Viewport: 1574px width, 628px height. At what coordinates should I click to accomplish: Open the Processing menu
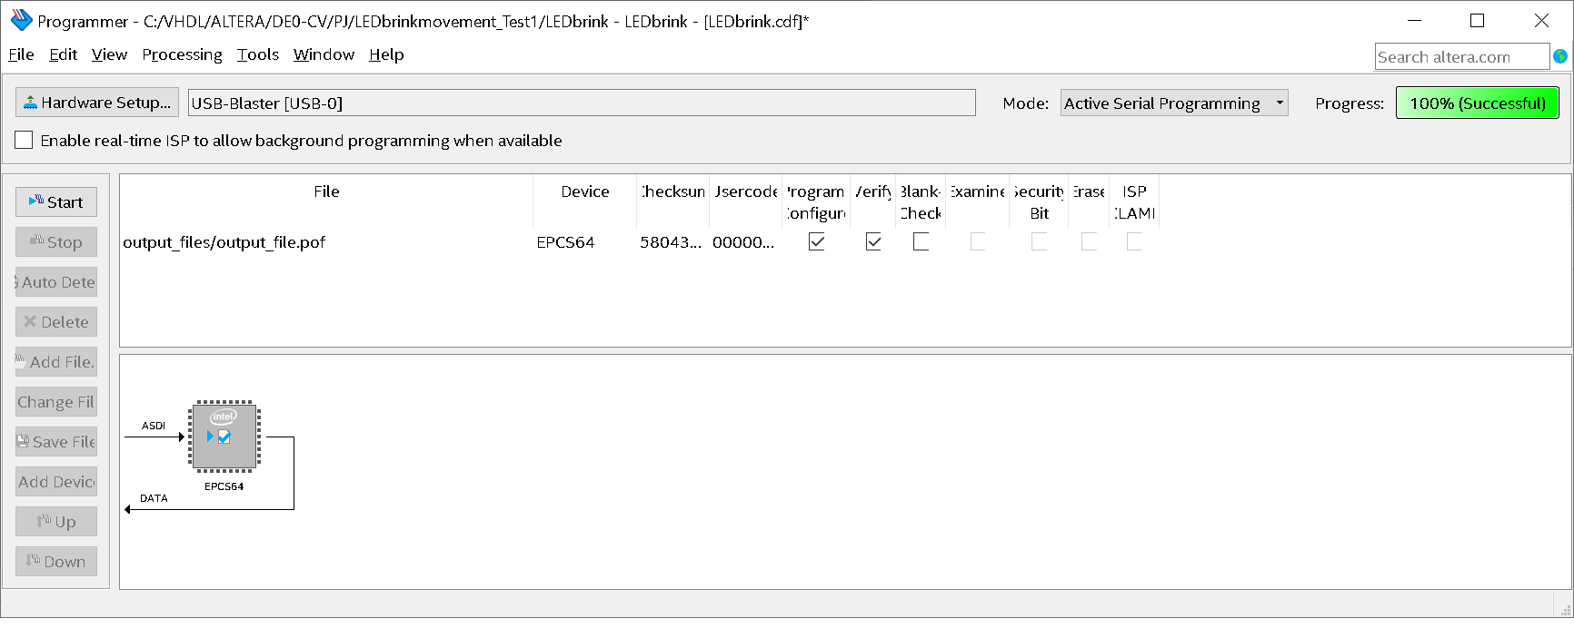click(182, 54)
